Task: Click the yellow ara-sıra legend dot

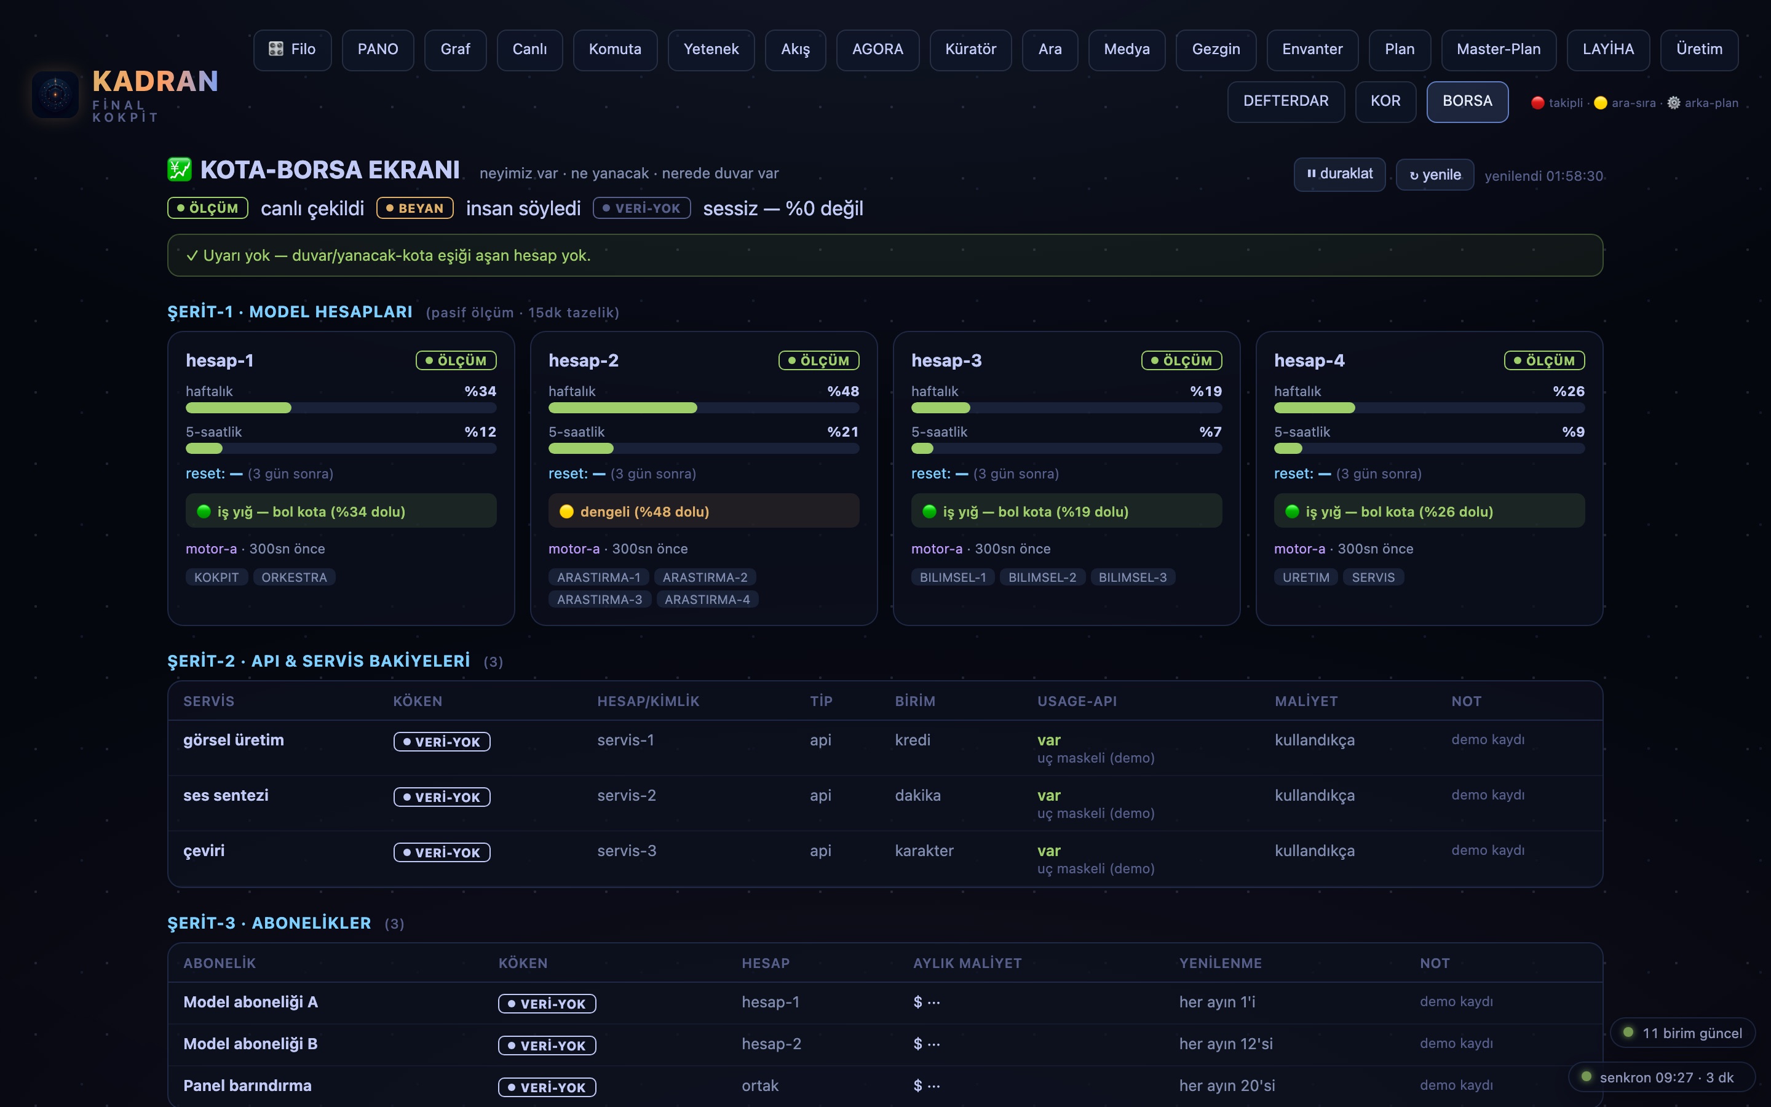Action: coord(1601,103)
